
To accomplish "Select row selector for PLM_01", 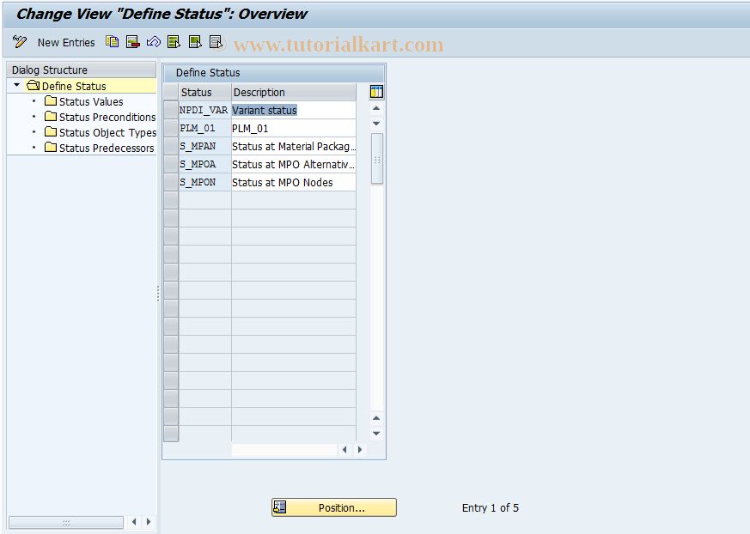I will pyautogui.click(x=171, y=128).
